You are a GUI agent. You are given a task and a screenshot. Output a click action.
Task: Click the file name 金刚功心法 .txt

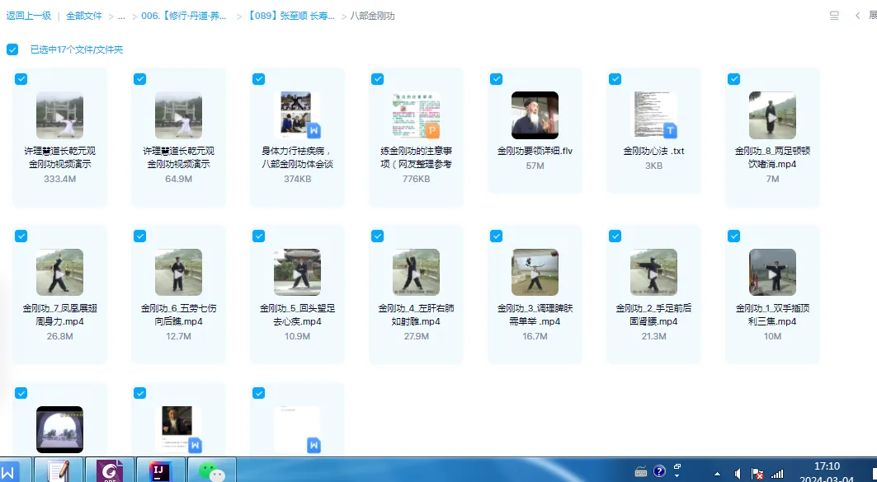click(x=654, y=151)
